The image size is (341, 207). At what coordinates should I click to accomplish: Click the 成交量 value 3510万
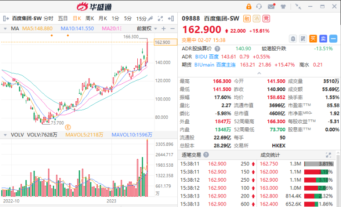coord(331,81)
